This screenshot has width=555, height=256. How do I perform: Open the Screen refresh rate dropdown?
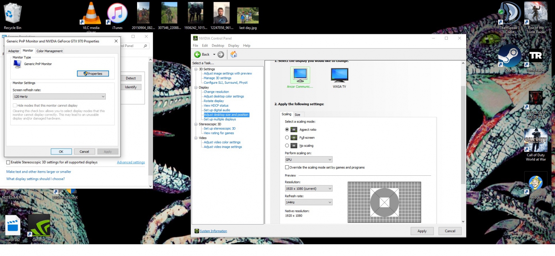(59, 97)
